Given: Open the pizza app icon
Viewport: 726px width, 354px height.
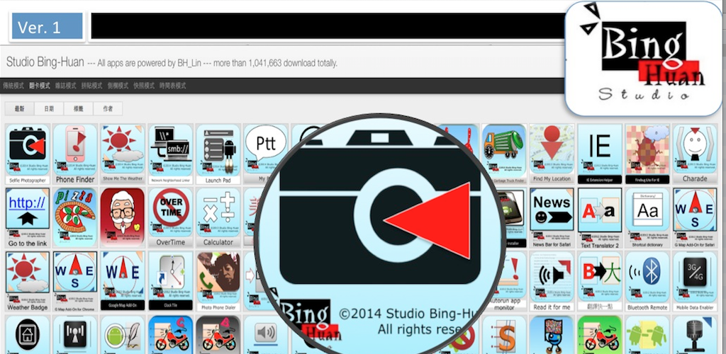Looking at the screenshot, I should (x=75, y=217).
